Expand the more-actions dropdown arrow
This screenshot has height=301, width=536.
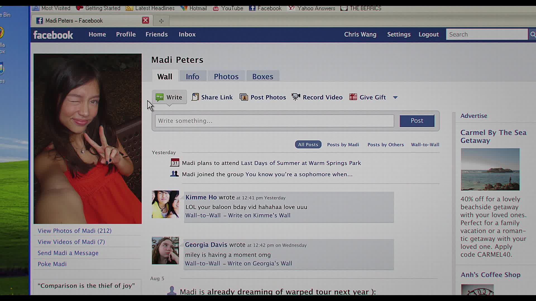[x=395, y=98]
